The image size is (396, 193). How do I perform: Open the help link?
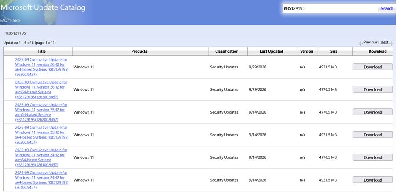pyautogui.click(x=16, y=20)
